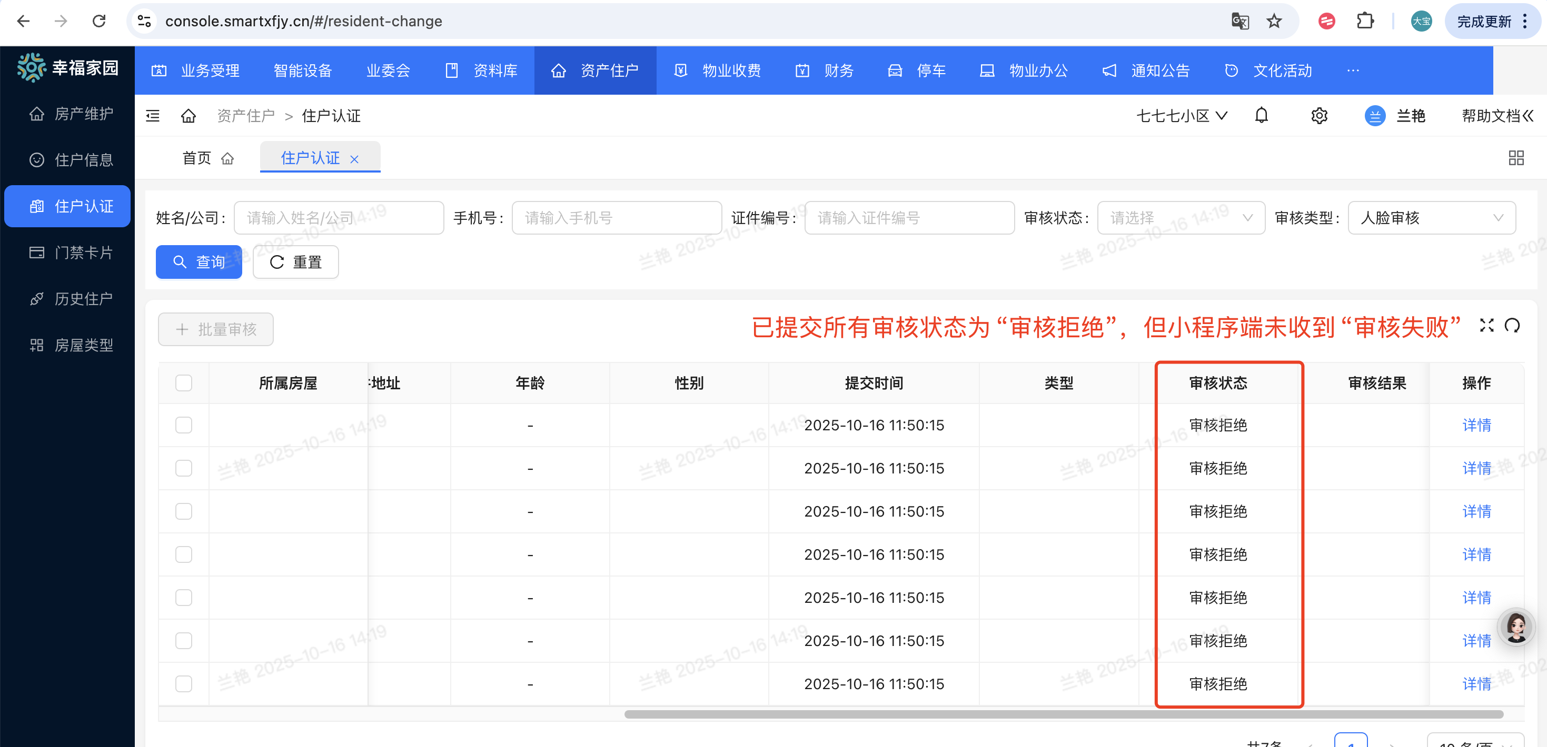Open 住户信息 in the sidebar
This screenshot has width=1547, height=747.
tap(67, 159)
